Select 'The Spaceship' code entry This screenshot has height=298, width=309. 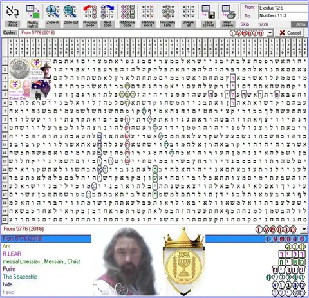[x=20, y=277]
